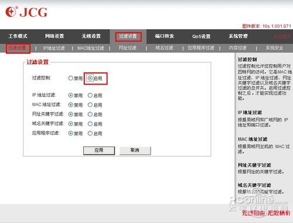Click the 应用程序过滤: field label
The width and height of the screenshot is (293, 223).
tap(46, 133)
